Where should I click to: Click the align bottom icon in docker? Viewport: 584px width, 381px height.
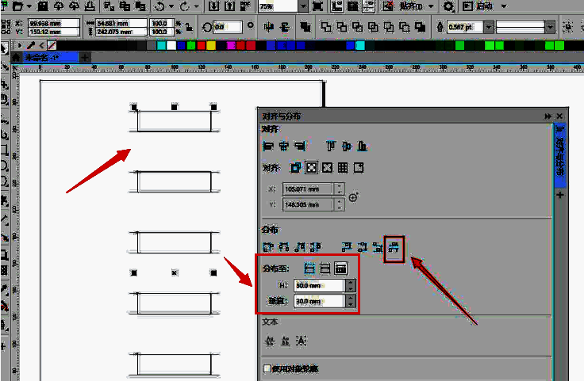363,146
